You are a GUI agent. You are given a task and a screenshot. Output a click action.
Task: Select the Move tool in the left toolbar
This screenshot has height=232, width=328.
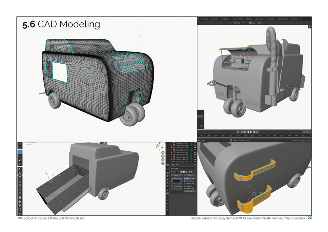[x=20, y=152]
